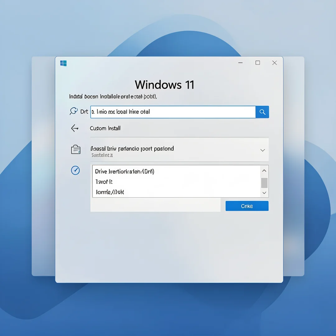Screen dimensions: 336x336
Task: Click the Windows logo in title bar
Action: pos(63,63)
